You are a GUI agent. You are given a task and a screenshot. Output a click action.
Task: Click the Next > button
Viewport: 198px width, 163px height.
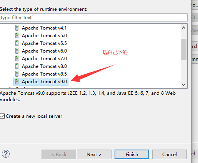coord(94,155)
